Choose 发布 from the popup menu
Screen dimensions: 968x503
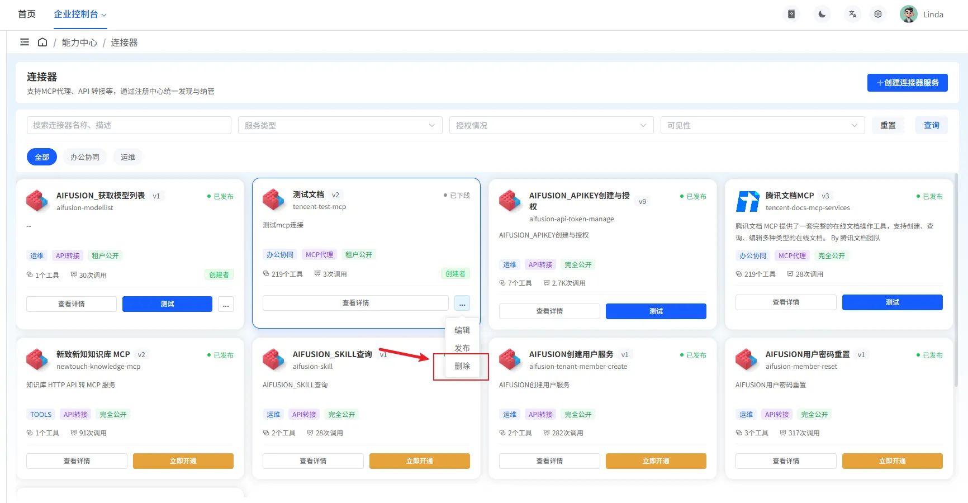click(x=462, y=348)
